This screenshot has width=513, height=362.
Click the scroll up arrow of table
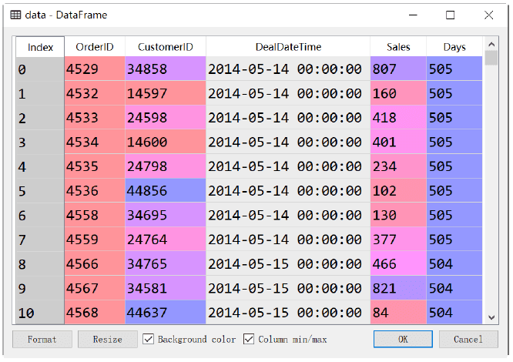491,44
